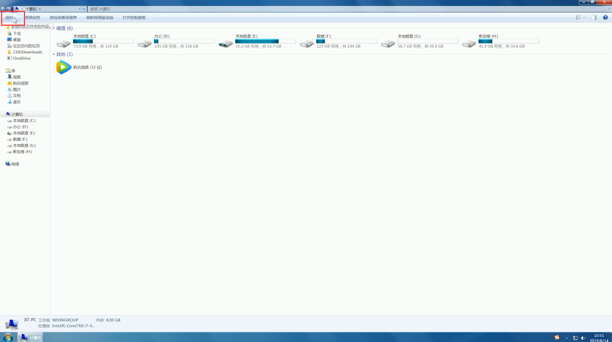612x342 pixels.
Task: Click the Forward navigation arrow
Action: (x=8, y=9)
